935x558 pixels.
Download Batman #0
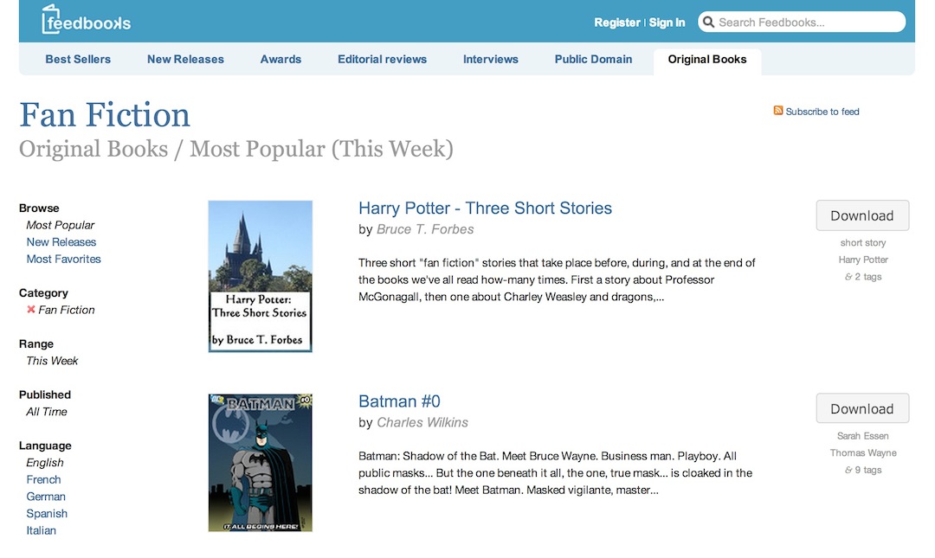pos(862,408)
